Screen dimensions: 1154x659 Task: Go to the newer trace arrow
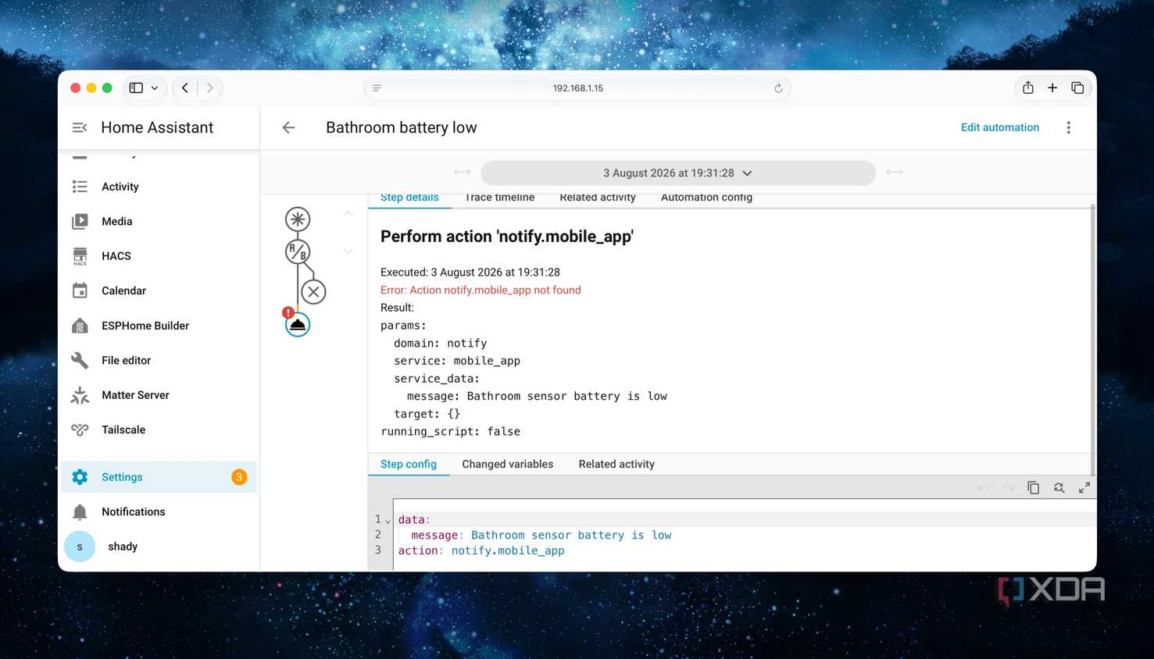point(895,172)
